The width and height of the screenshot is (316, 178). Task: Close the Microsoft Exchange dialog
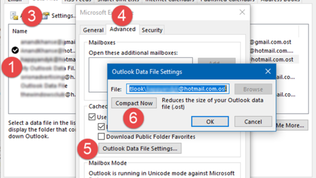tap(242, 12)
